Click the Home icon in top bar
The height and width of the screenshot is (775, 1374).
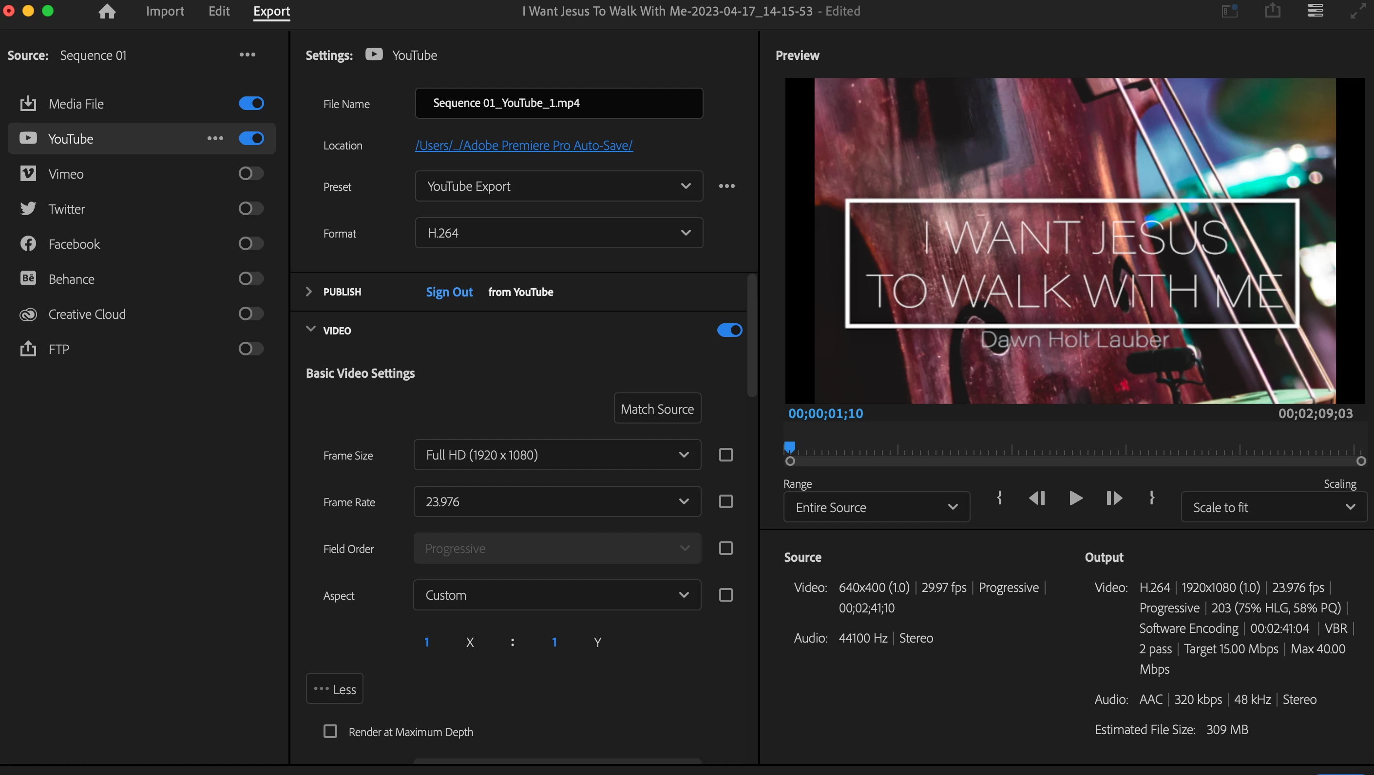(107, 11)
